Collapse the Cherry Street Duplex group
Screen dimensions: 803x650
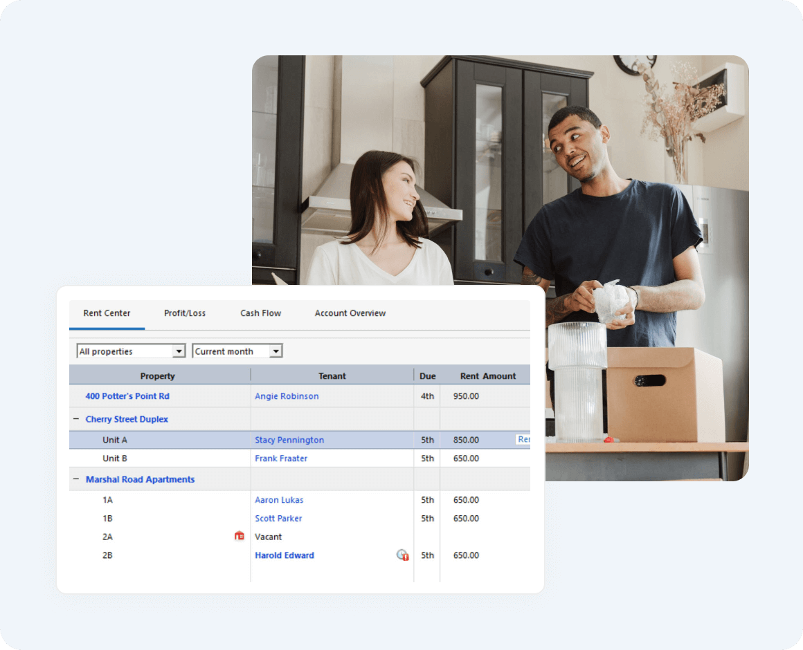pos(76,419)
